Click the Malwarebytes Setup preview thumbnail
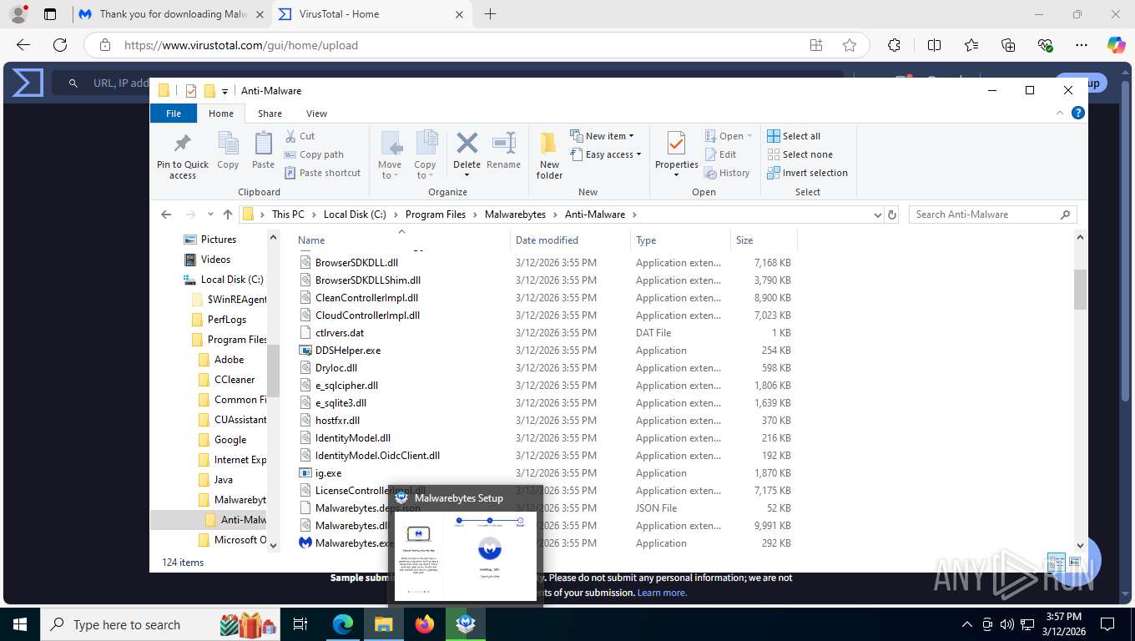 [466, 556]
